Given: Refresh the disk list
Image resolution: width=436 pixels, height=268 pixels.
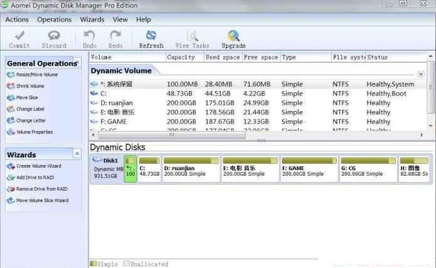Looking at the screenshot, I should click(x=151, y=40).
